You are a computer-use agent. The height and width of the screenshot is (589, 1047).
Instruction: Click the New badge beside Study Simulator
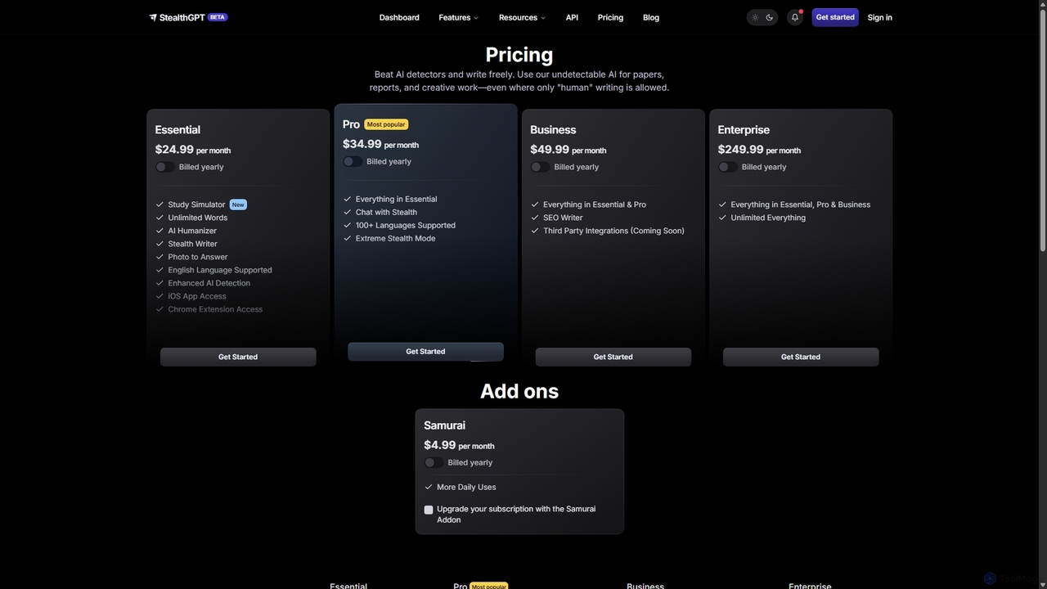point(238,205)
